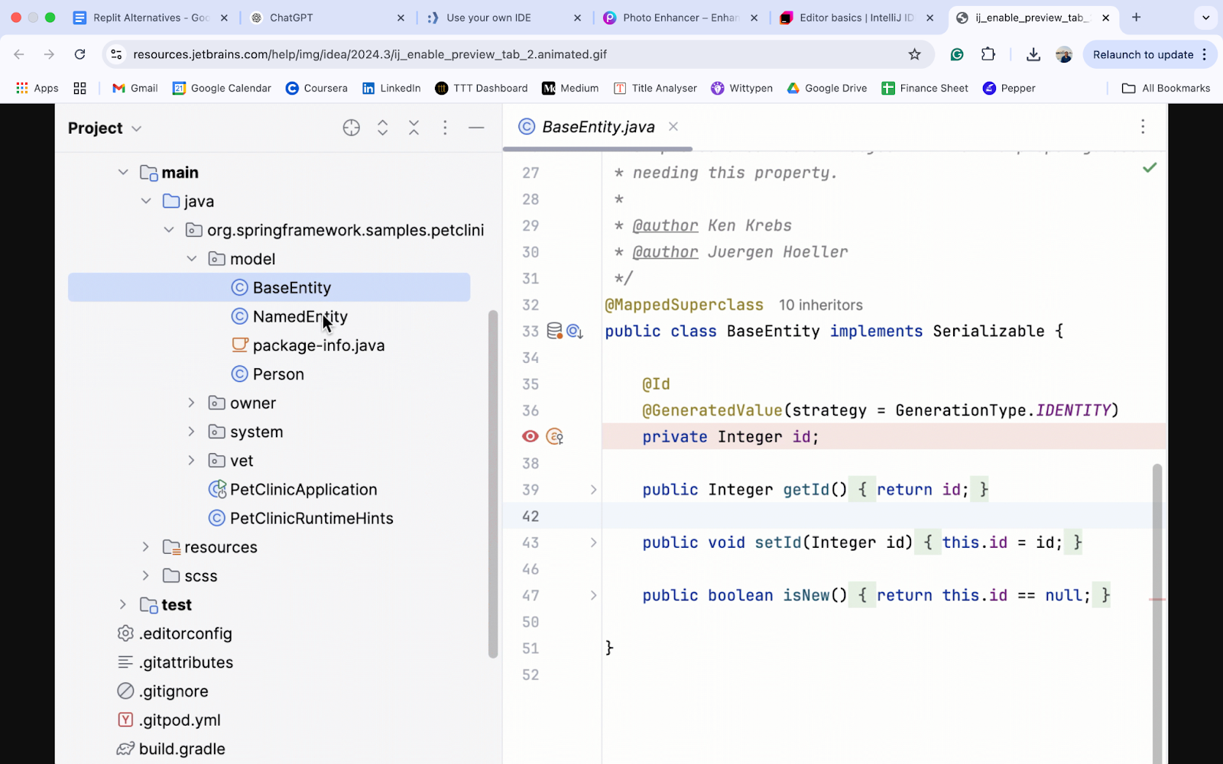1223x764 pixels.
Task: Click the locate file crosshair icon
Action: coord(351,128)
